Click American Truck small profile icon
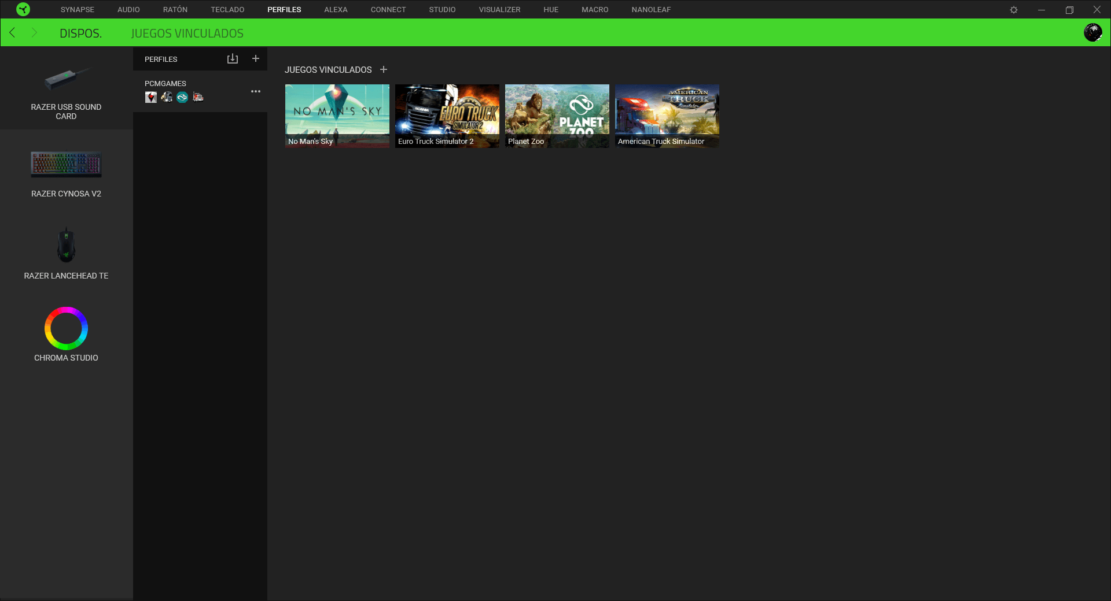1111x601 pixels. [x=198, y=97]
